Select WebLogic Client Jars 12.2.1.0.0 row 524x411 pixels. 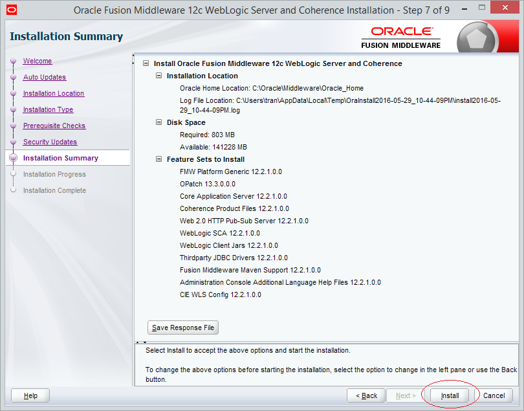pos(229,245)
